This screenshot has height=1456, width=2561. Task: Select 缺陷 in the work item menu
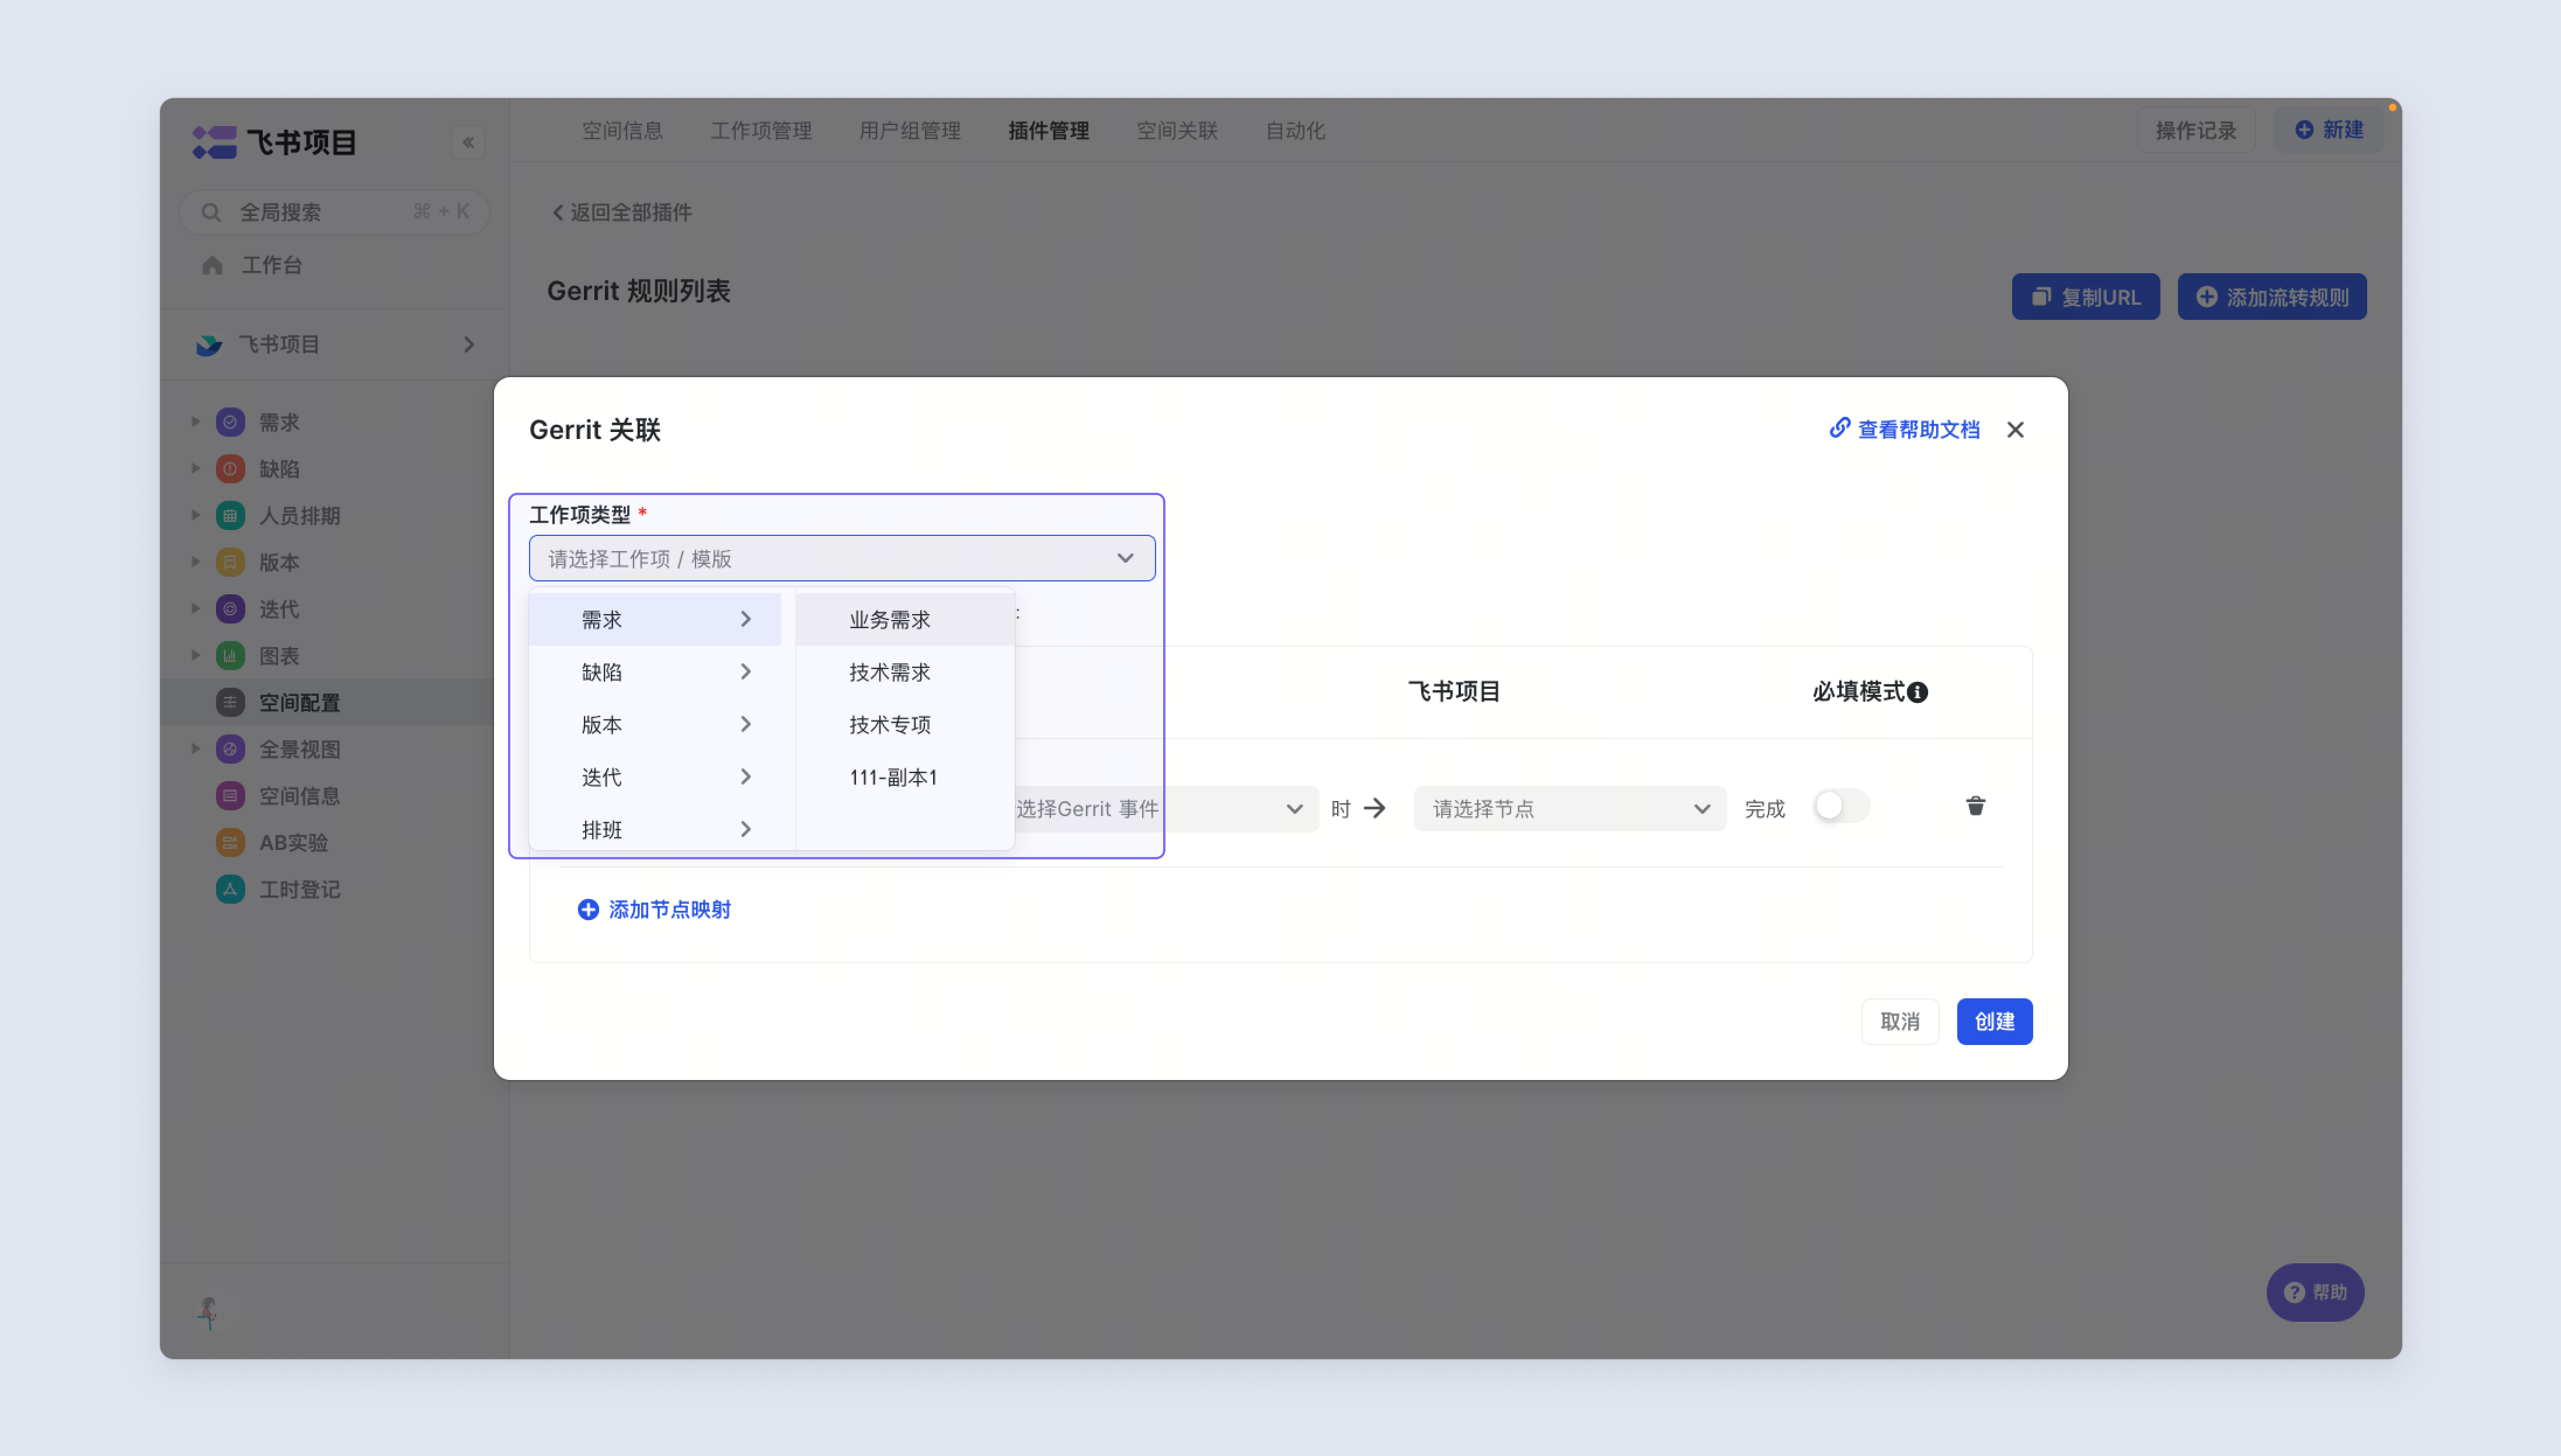tap(655, 672)
